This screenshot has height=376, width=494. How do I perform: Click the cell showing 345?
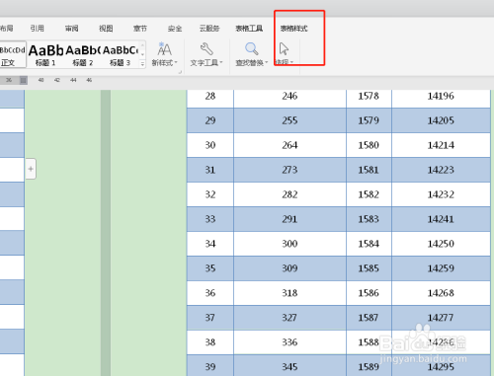point(289,366)
